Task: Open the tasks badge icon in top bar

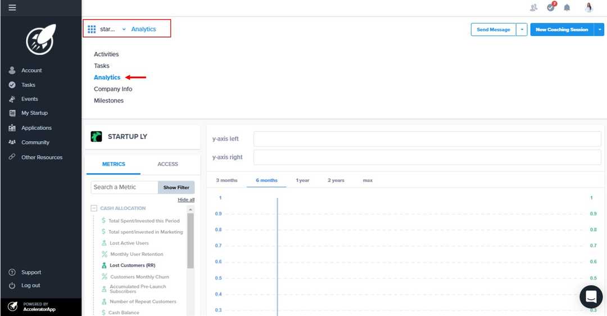Action: point(551,7)
